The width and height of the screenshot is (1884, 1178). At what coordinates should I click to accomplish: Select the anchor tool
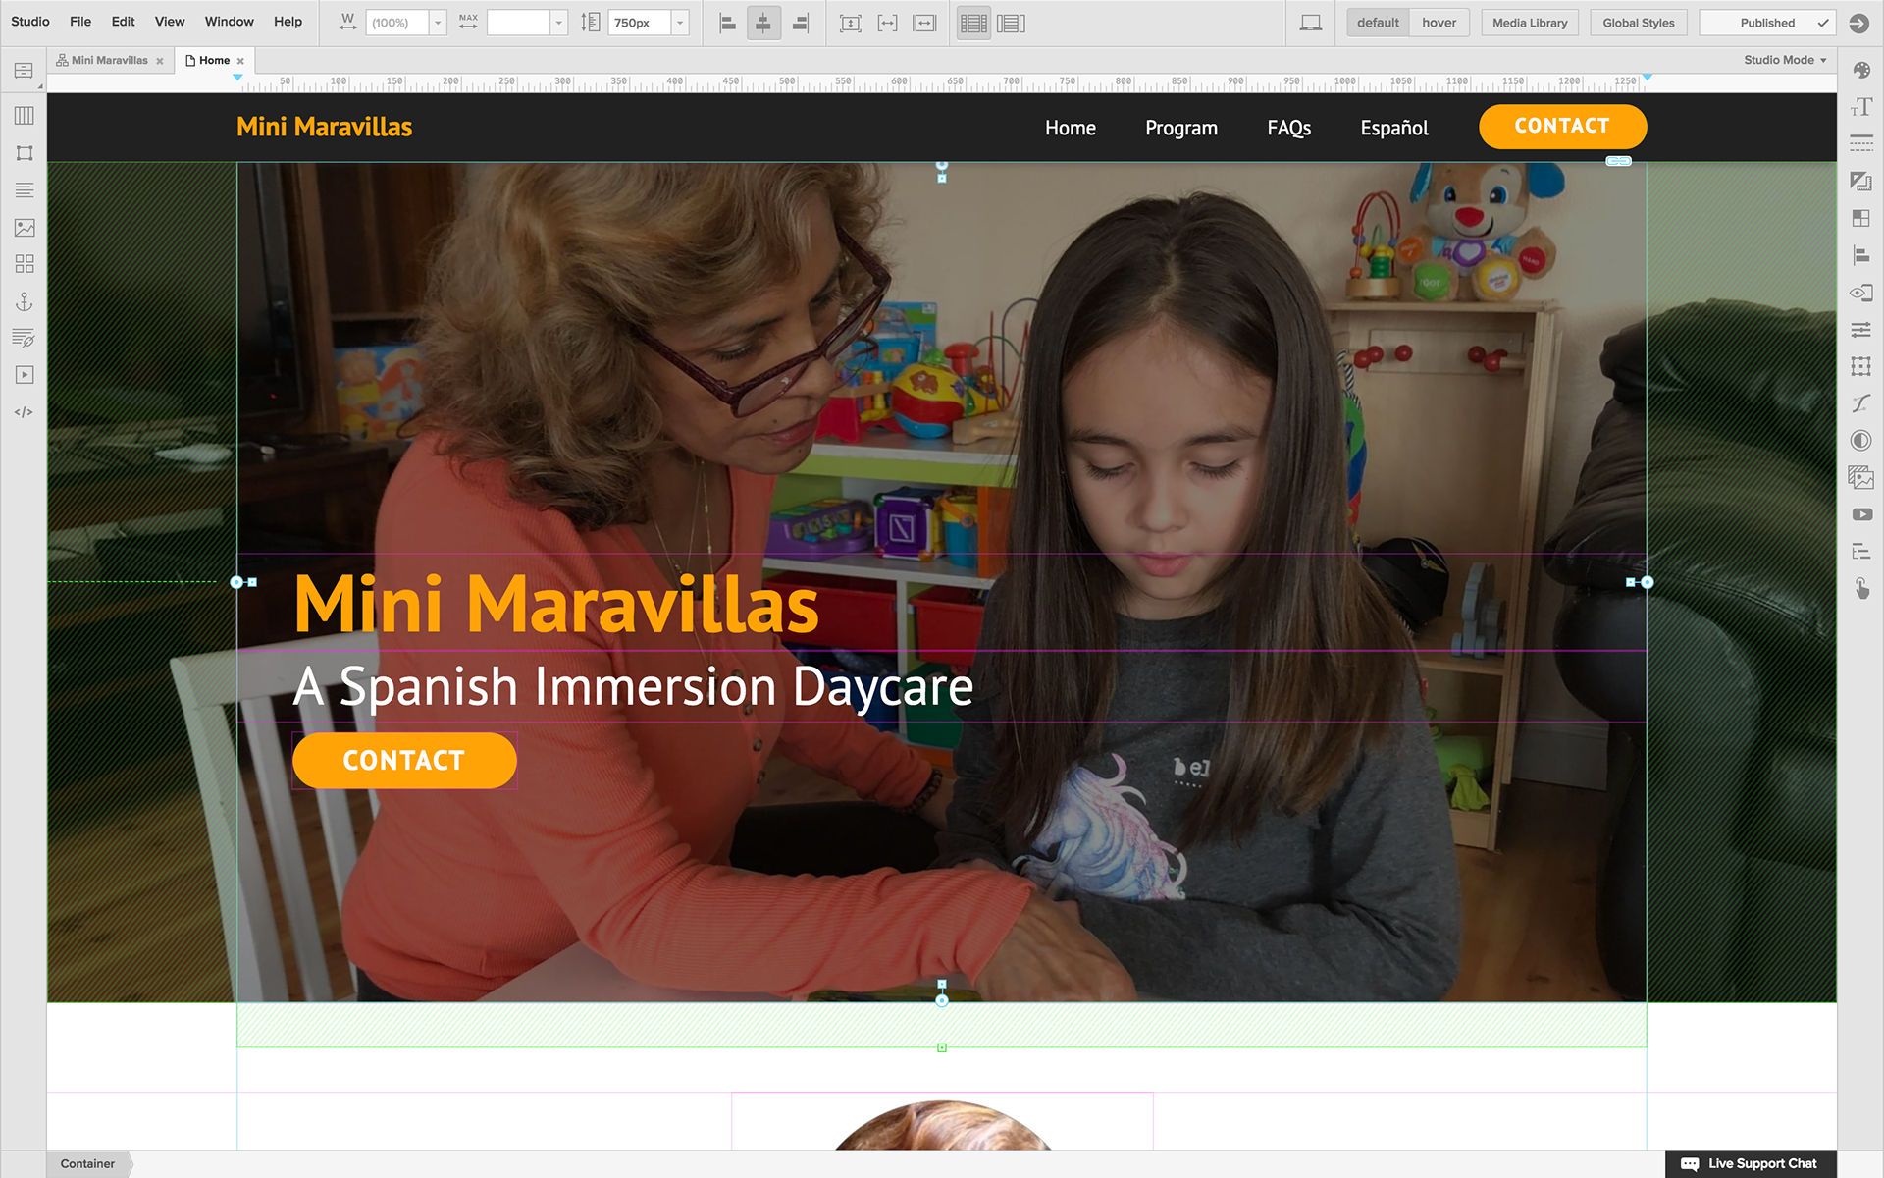pos(25,302)
